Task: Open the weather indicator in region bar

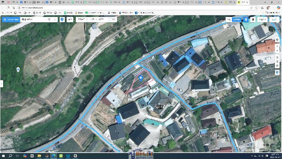Action: pos(112,19)
